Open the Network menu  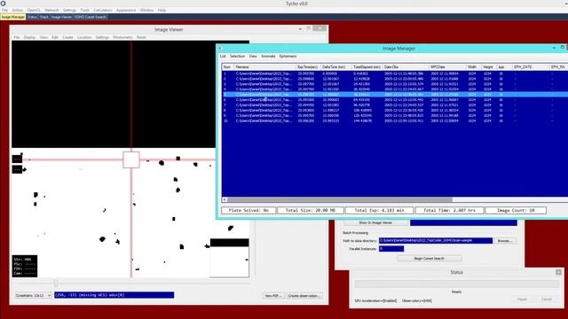coord(51,10)
